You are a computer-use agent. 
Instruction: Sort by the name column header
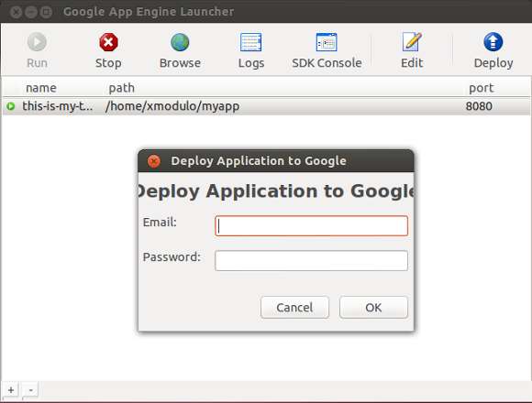41,88
